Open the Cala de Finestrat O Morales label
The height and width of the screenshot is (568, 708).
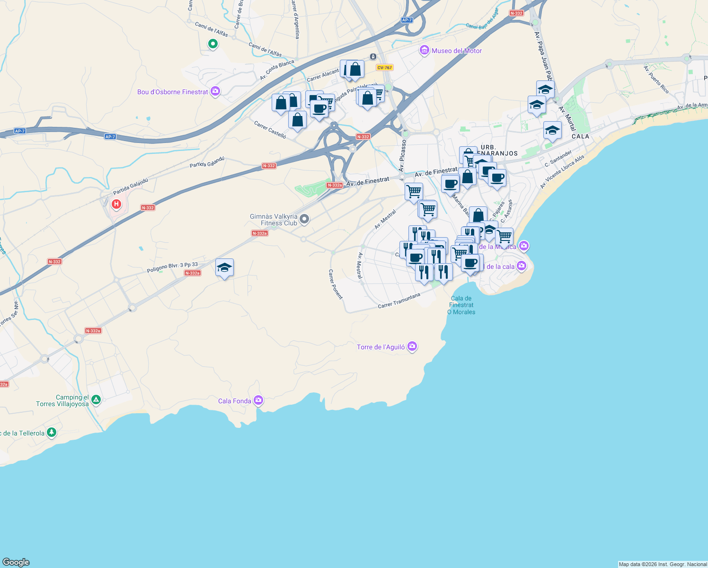coord(461,305)
